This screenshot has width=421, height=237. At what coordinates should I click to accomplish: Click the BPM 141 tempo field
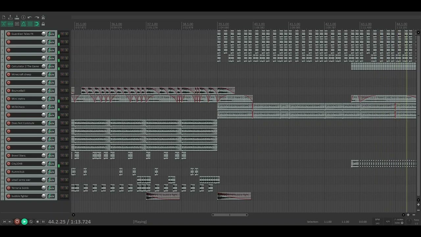[378, 223]
